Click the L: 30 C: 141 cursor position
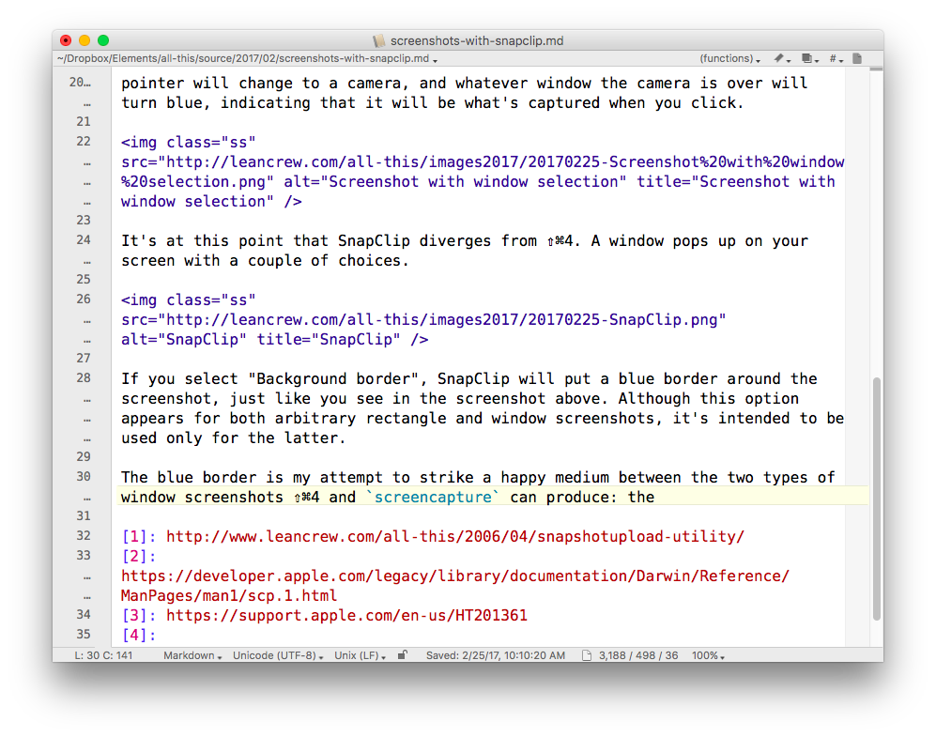Screen dimensions: 936x737 point(103,655)
